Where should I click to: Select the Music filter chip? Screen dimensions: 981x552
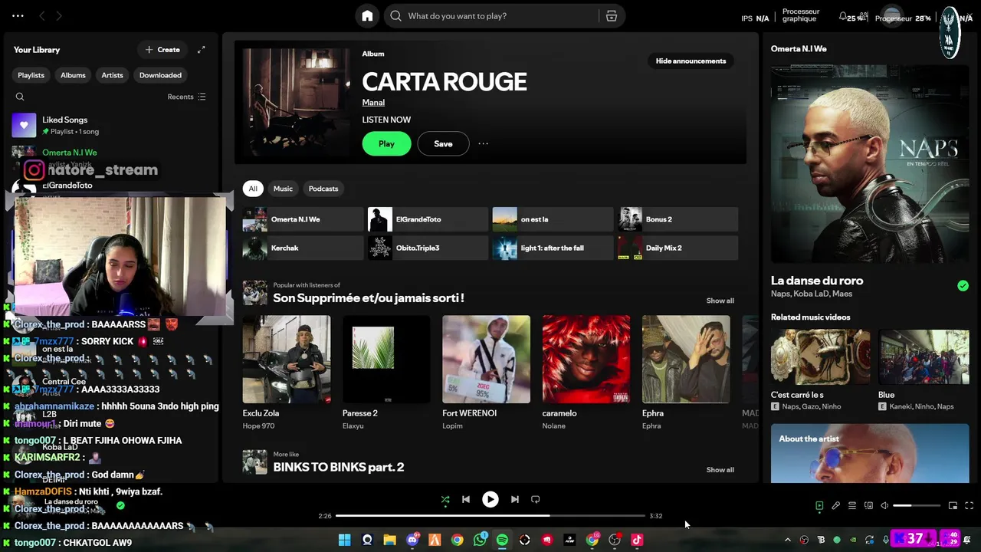(283, 189)
